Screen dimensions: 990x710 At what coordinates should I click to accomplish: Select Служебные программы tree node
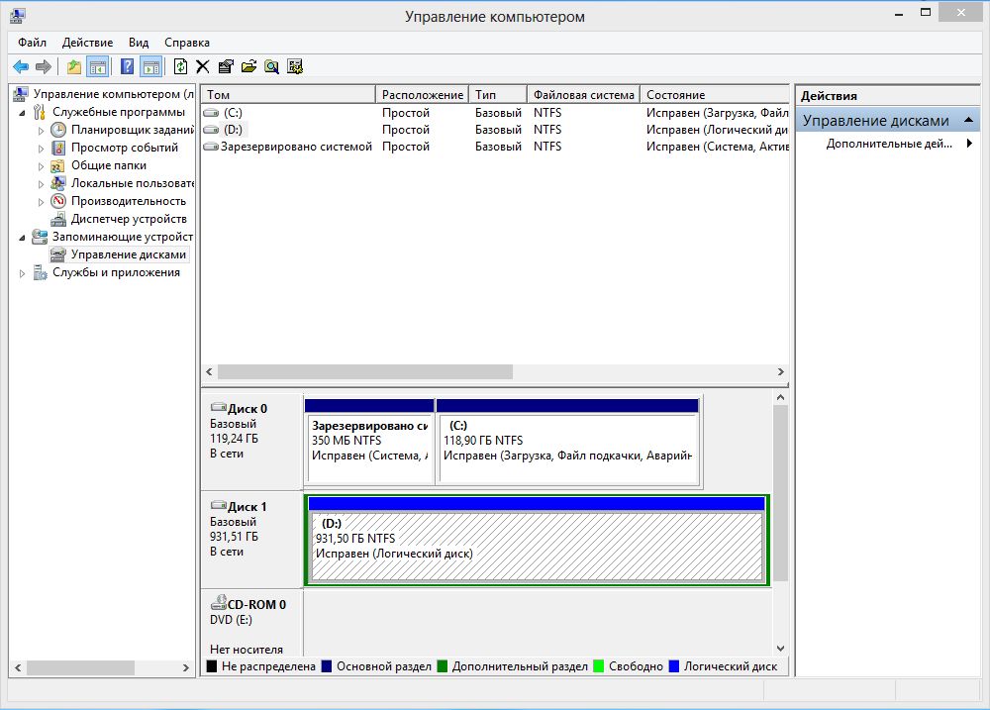[119, 112]
